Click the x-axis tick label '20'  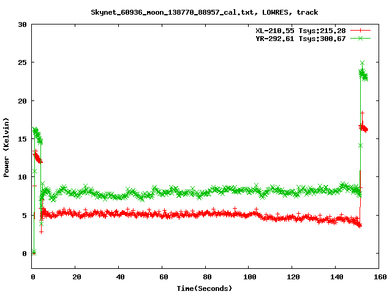(77, 277)
